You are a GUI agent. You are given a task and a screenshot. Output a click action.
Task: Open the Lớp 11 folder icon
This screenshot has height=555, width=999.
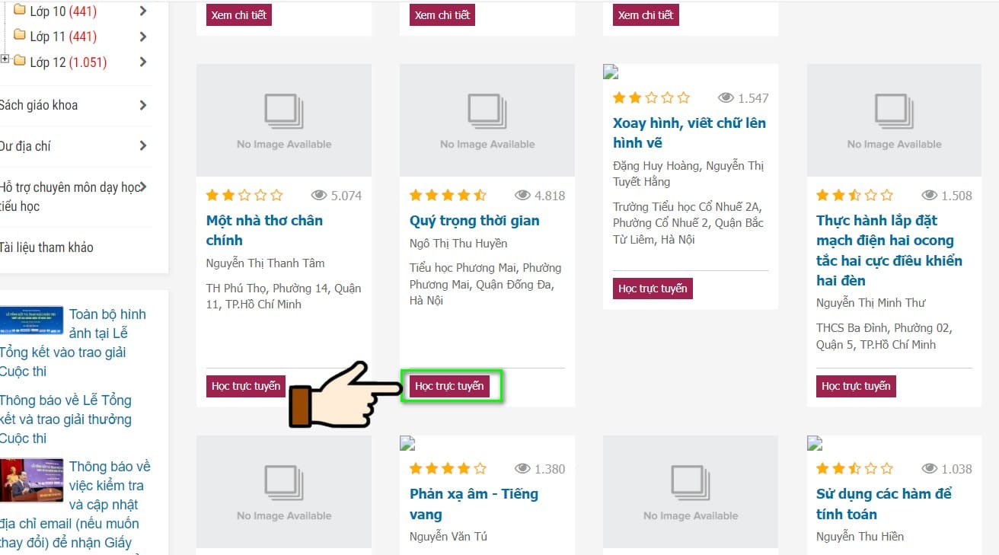[x=20, y=35]
